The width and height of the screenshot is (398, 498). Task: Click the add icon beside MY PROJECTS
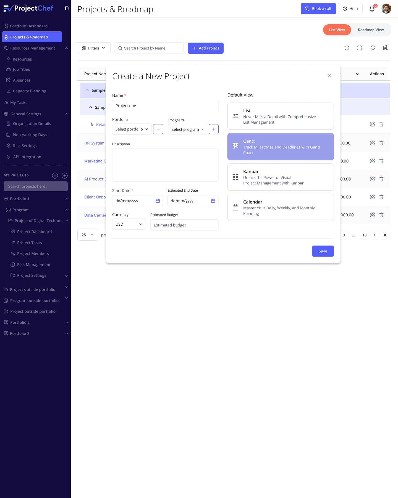click(x=65, y=175)
